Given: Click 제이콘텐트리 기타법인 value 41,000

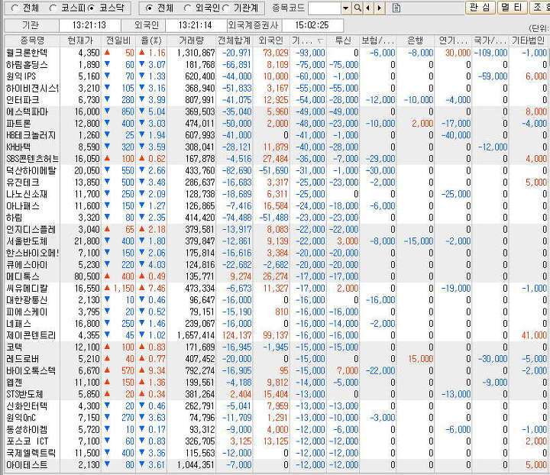Looking at the screenshot, I should pos(534,335).
